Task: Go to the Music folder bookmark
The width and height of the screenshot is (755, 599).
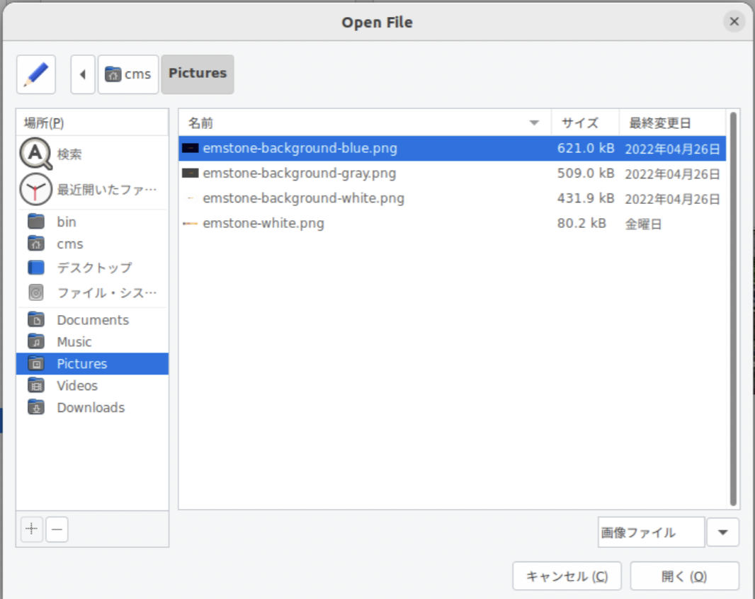Action: [x=74, y=342]
